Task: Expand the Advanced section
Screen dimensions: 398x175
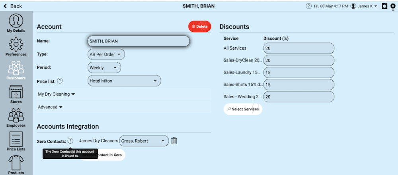Action: click(50, 107)
